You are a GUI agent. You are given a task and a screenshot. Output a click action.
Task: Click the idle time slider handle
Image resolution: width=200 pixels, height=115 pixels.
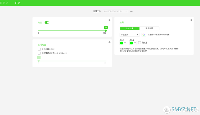39,61
